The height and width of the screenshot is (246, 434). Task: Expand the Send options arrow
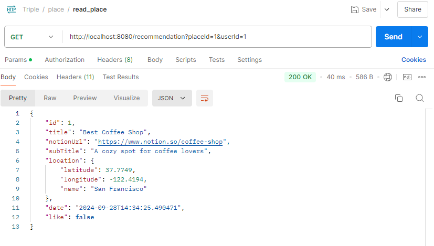[x=420, y=37]
